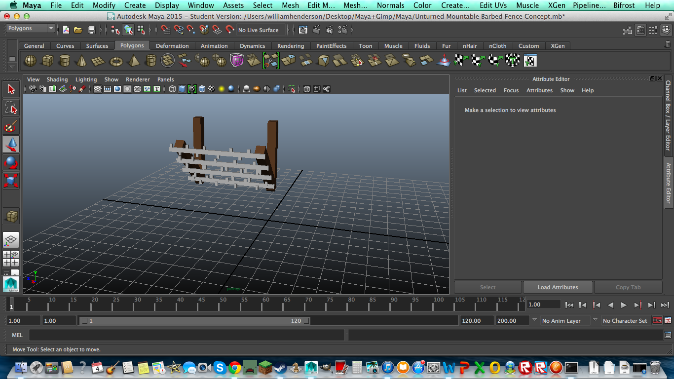Open the Polygons menu set dropdown
This screenshot has width=674, height=379.
coord(30,29)
